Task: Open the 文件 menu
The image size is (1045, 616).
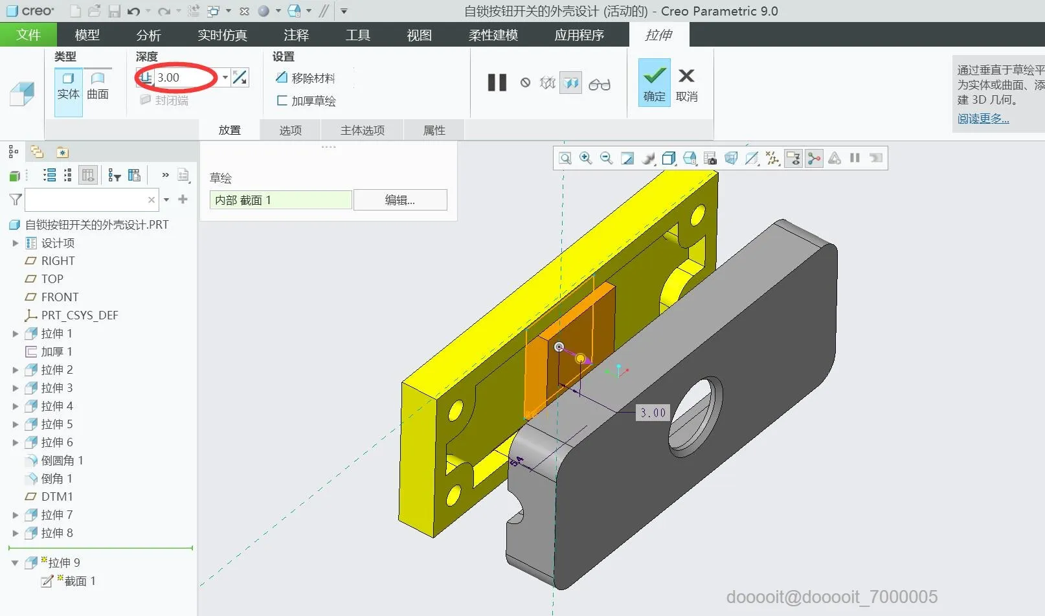Action: tap(28, 35)
